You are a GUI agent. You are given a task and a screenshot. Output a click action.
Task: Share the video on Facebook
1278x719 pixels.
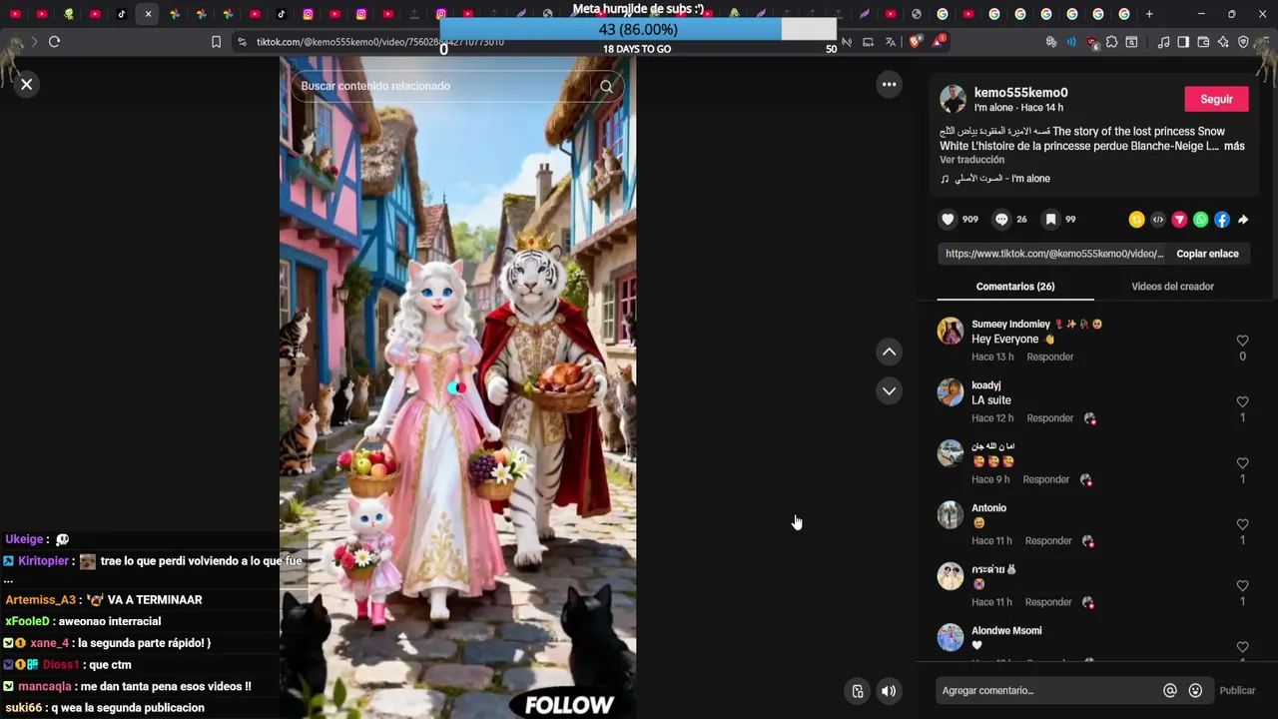(x=1222, y=220)
